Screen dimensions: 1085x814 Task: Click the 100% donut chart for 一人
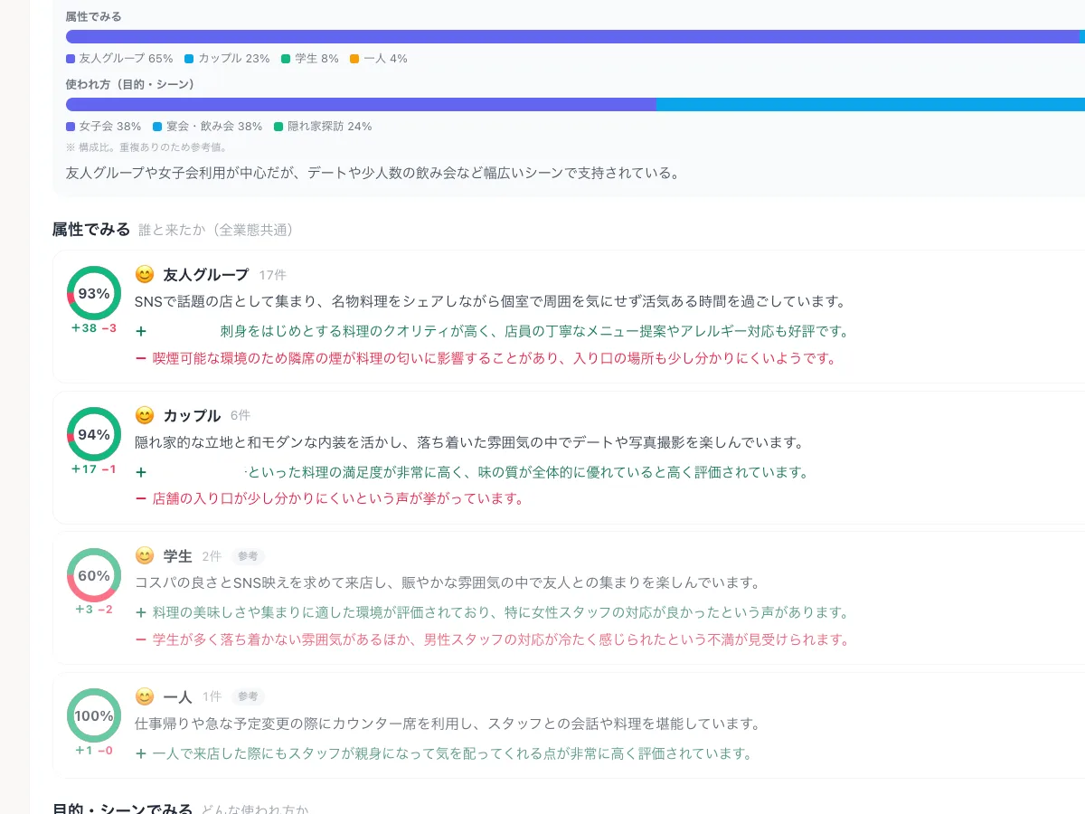tap(94, 715)
